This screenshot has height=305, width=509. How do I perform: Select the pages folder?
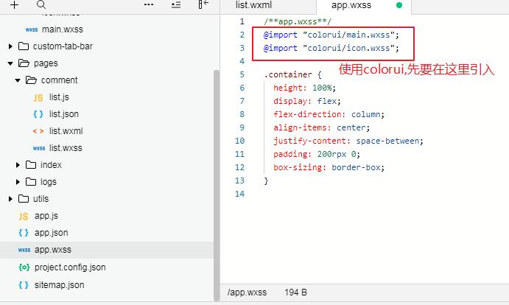click(46, 63)
